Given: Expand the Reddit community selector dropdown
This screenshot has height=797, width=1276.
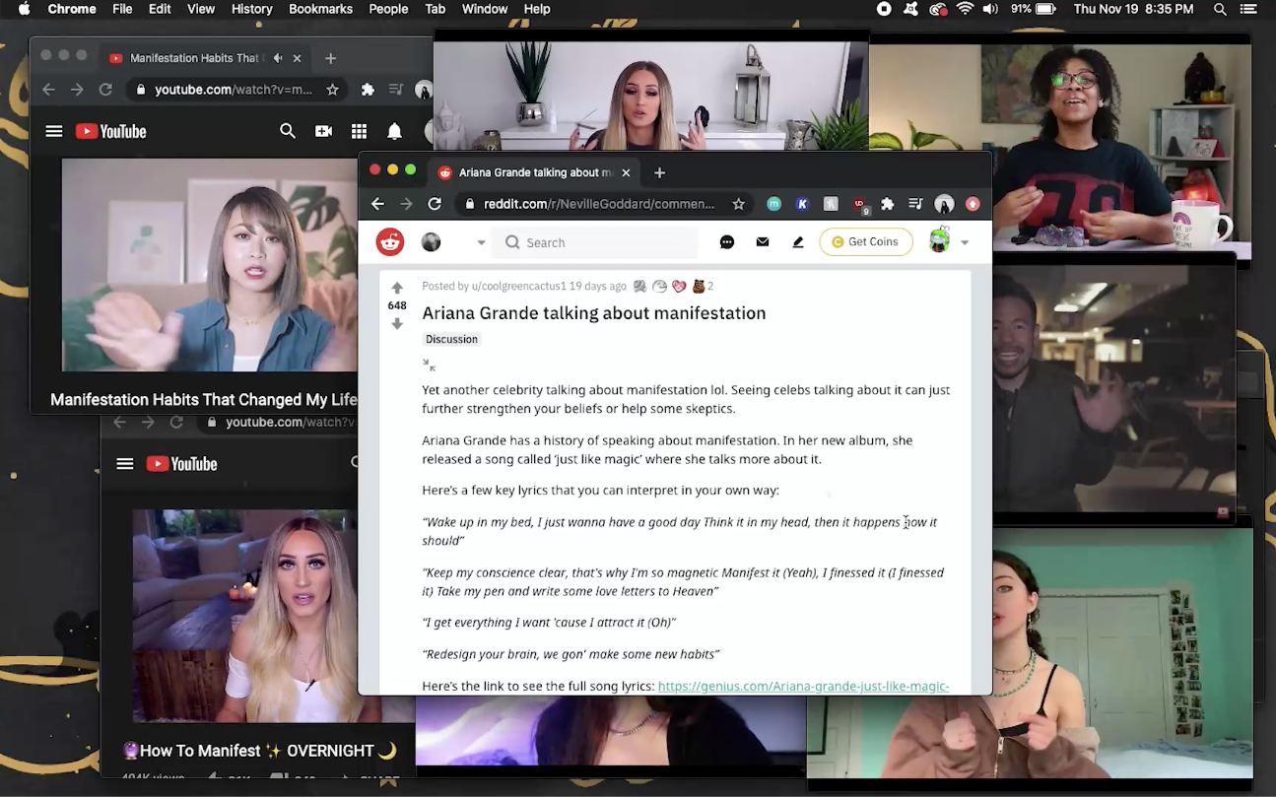Looking at the screenshot, I should pyautogui.click(x=481, y=242).
